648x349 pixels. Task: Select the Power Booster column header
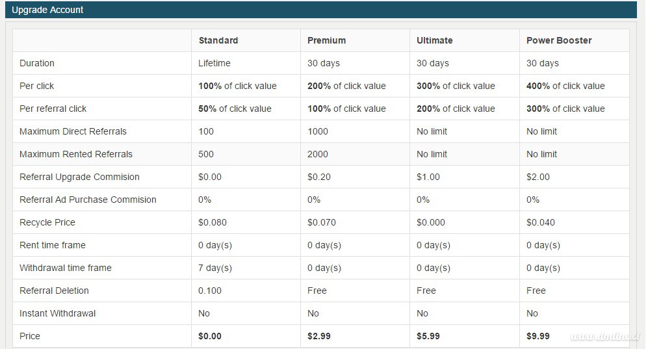(559, 40)
